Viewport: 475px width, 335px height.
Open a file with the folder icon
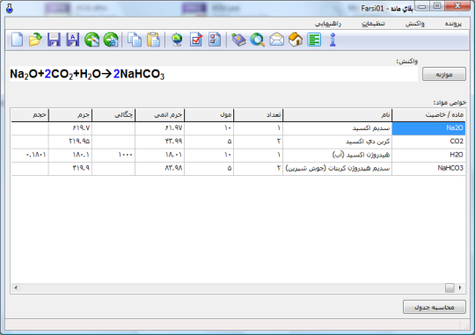(35, 40)
